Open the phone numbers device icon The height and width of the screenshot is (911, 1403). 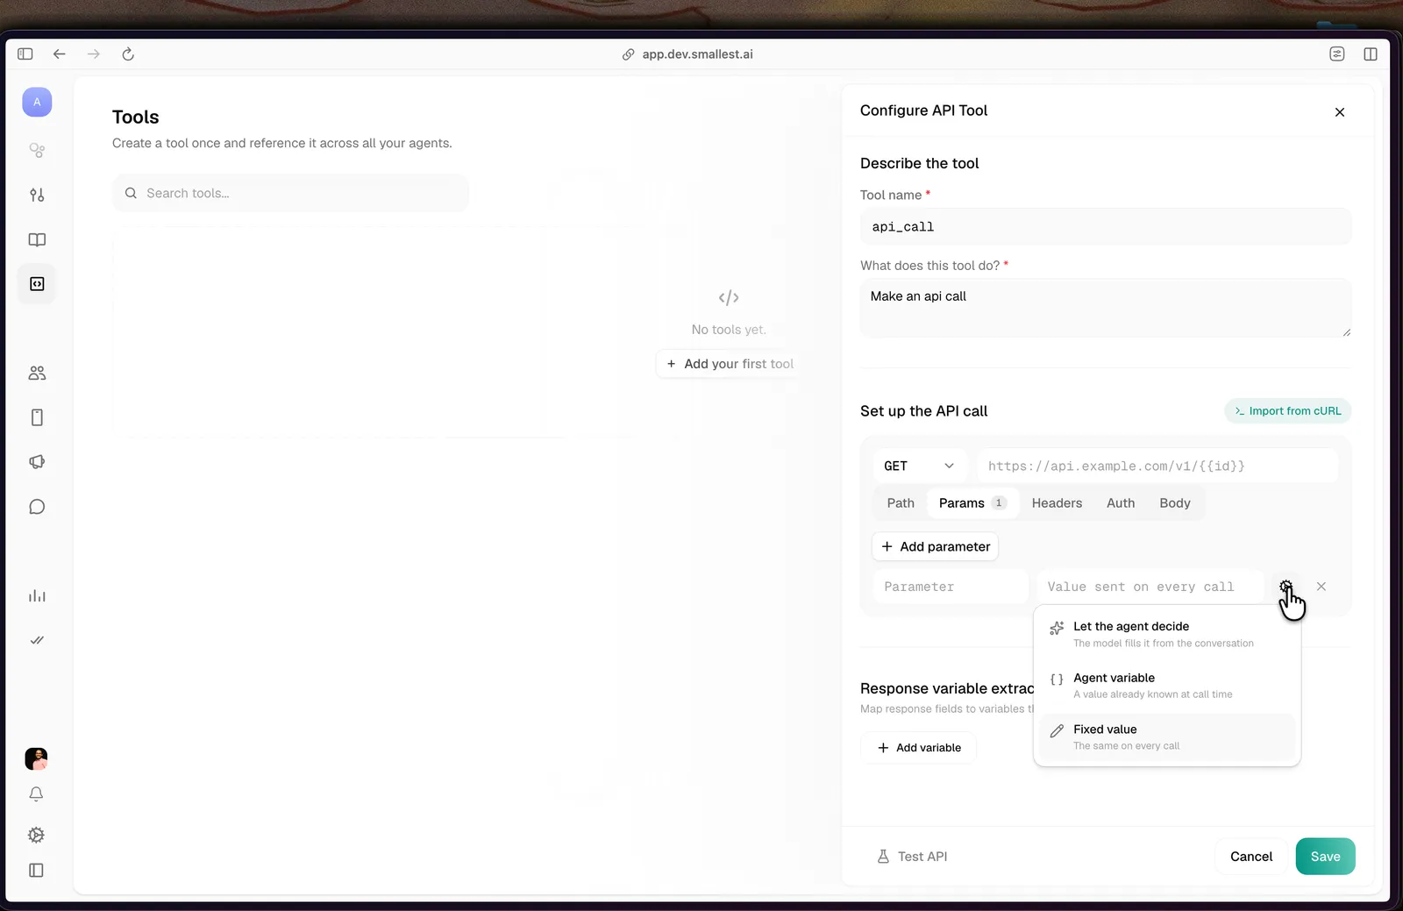[x=37, y=417]
